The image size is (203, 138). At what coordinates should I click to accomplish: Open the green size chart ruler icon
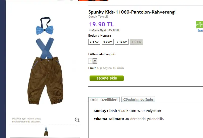[x=199, y=25]
